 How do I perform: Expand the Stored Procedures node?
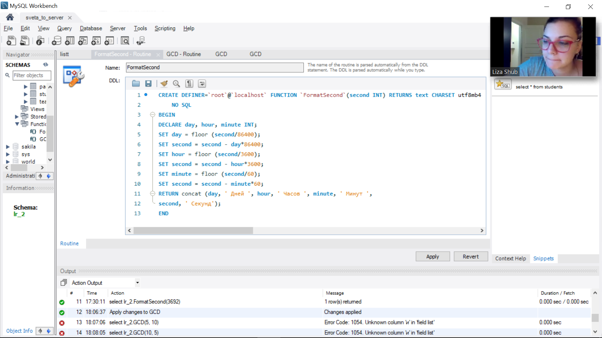click(x=17, y=117)
